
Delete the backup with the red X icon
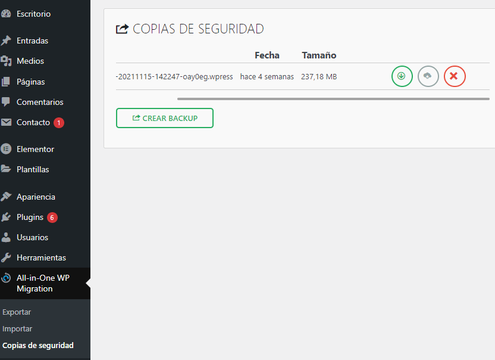pos(455,76)
